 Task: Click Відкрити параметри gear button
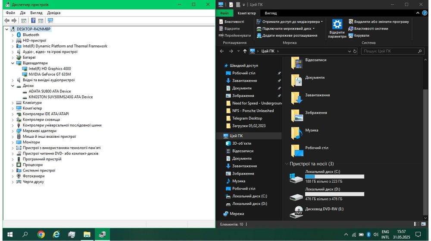point(337,29)
